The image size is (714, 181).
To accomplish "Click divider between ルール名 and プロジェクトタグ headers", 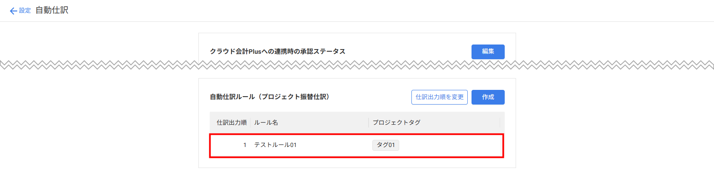I will click(369, 123).
